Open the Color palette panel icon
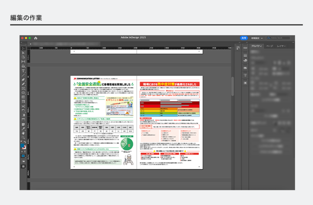313x205 pixels. (x=245, y=60)
